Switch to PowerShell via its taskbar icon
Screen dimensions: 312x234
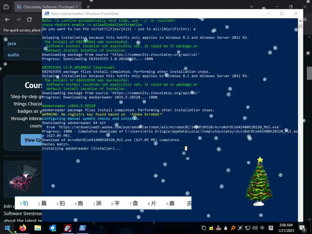tap(82, 228)
